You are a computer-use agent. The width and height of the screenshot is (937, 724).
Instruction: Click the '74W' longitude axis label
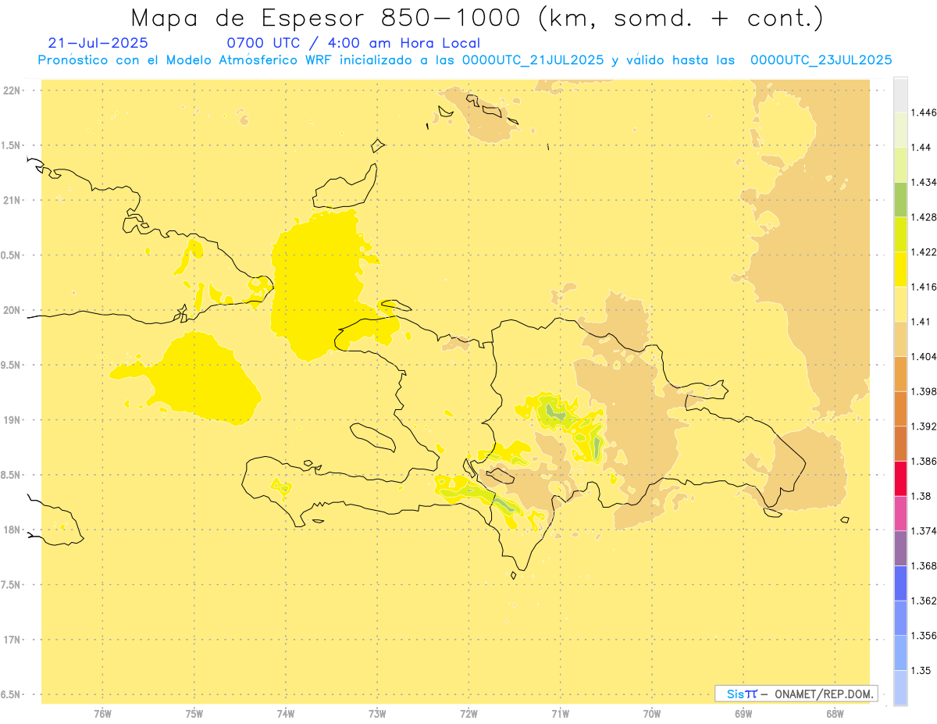click(286, 714)
